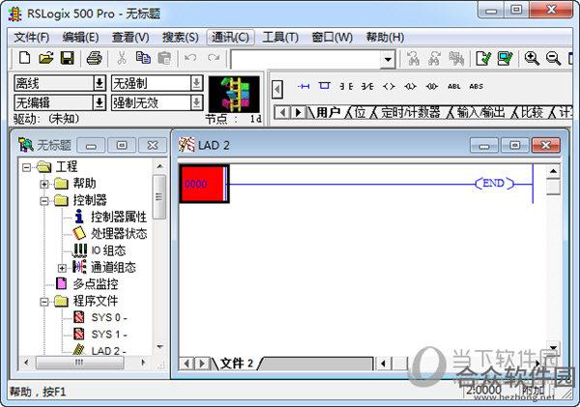This screenshot has width=580, height=407.
Task: Click the ladder animation logo
Action: [234, 95]
